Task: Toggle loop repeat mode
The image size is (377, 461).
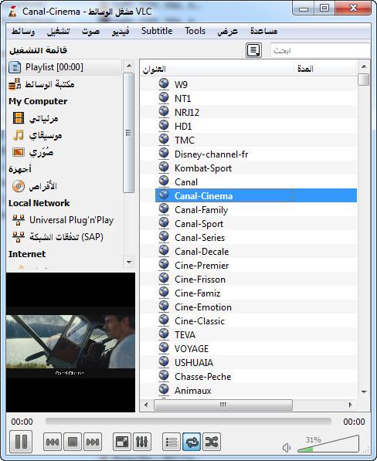Action: (x=192, y=442)
